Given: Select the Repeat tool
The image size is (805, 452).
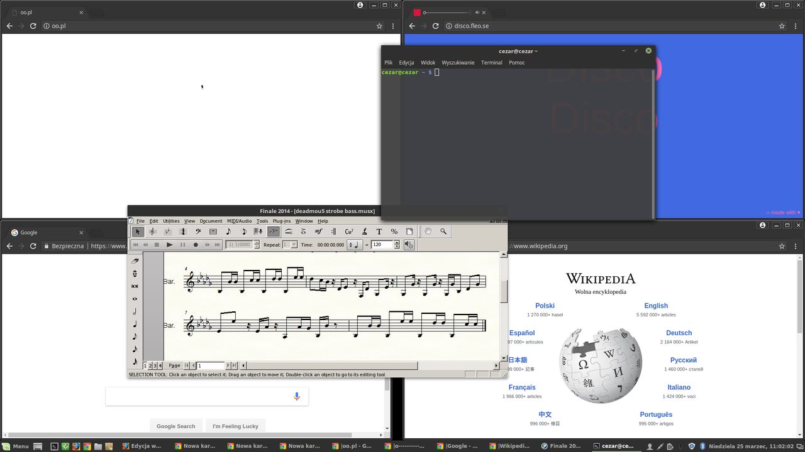Looking at the screenshot, I should 333,232.
